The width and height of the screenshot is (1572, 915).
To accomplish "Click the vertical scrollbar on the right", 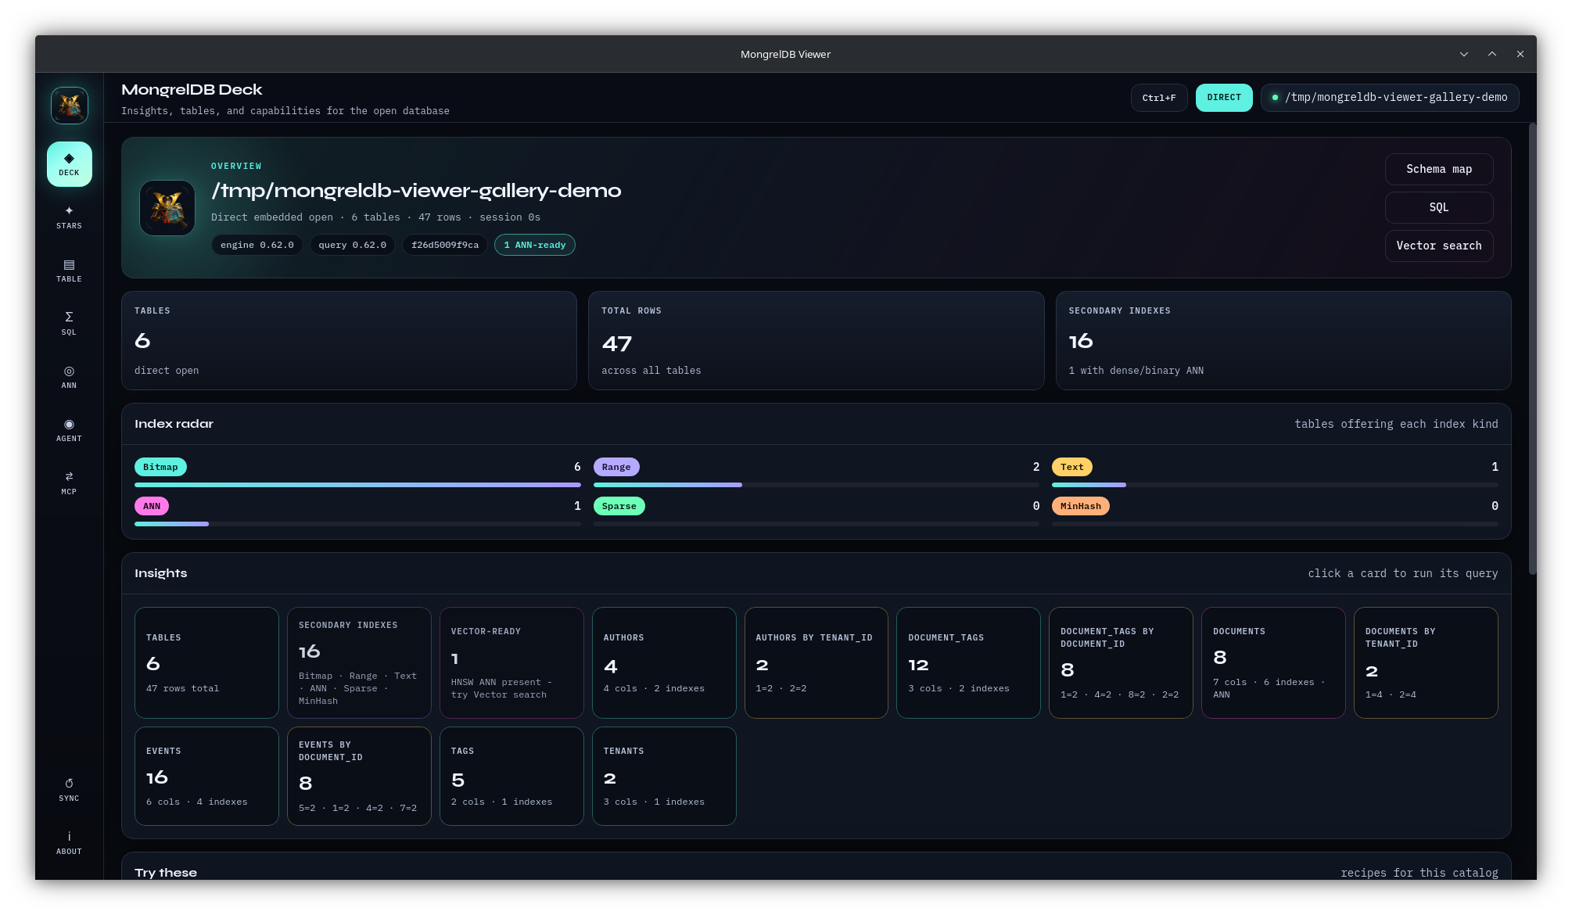I will (x=1532, y=349).
